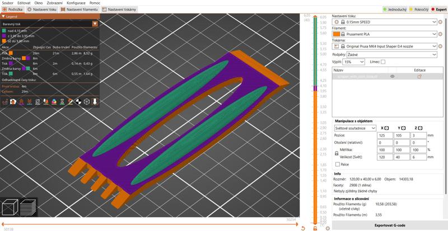Switch to the Nastavení tiskárny tab
The height and width of the screenshot is (231, 448).
pos(119,10)
